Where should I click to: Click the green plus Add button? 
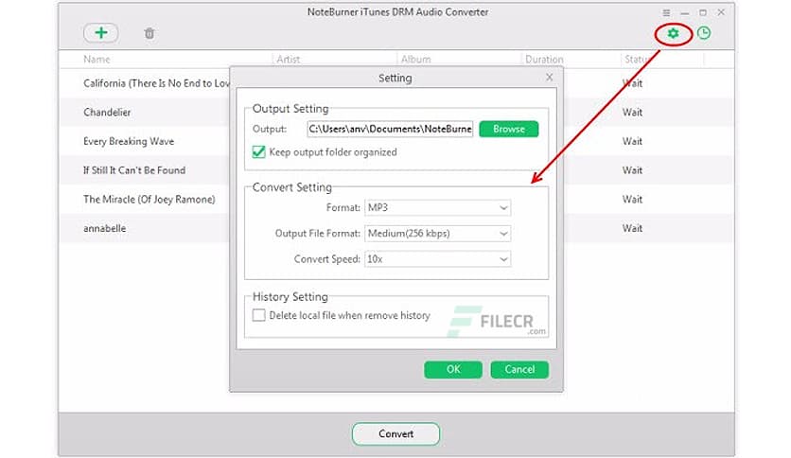101,33
